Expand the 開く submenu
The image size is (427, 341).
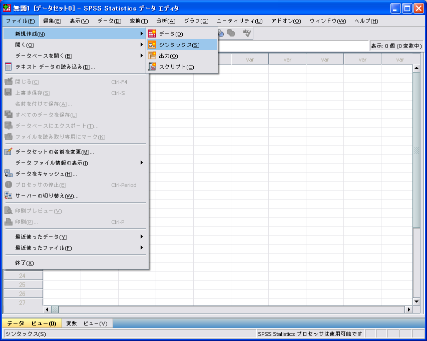pyautogui.click(x=25, y=45)
